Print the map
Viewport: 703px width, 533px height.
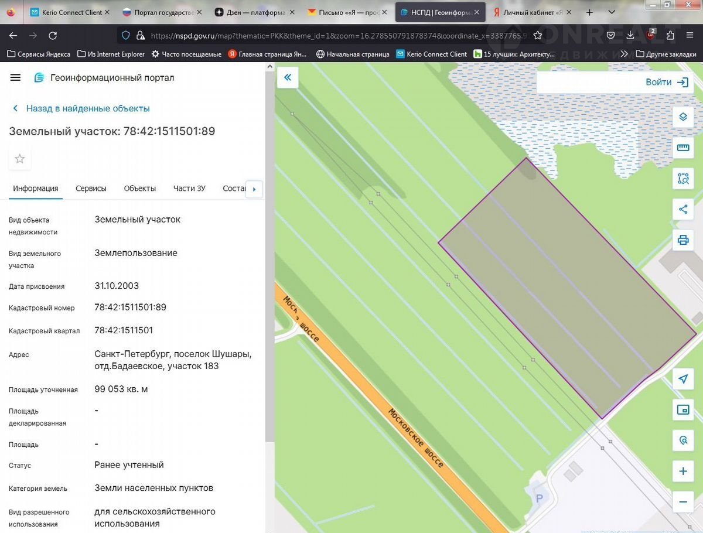point(682,240)
